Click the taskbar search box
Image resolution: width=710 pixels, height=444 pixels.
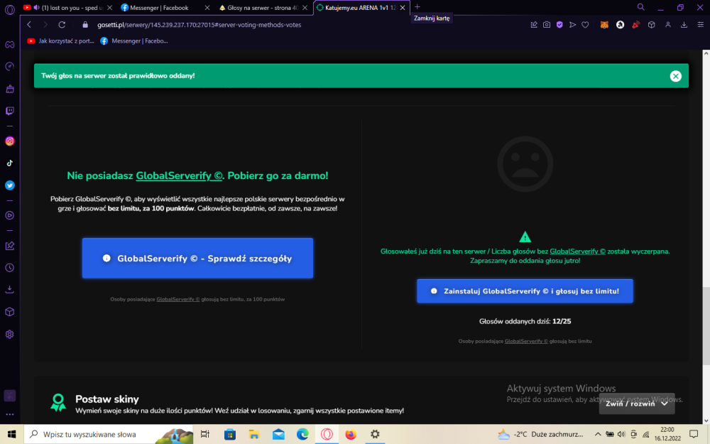109,434
